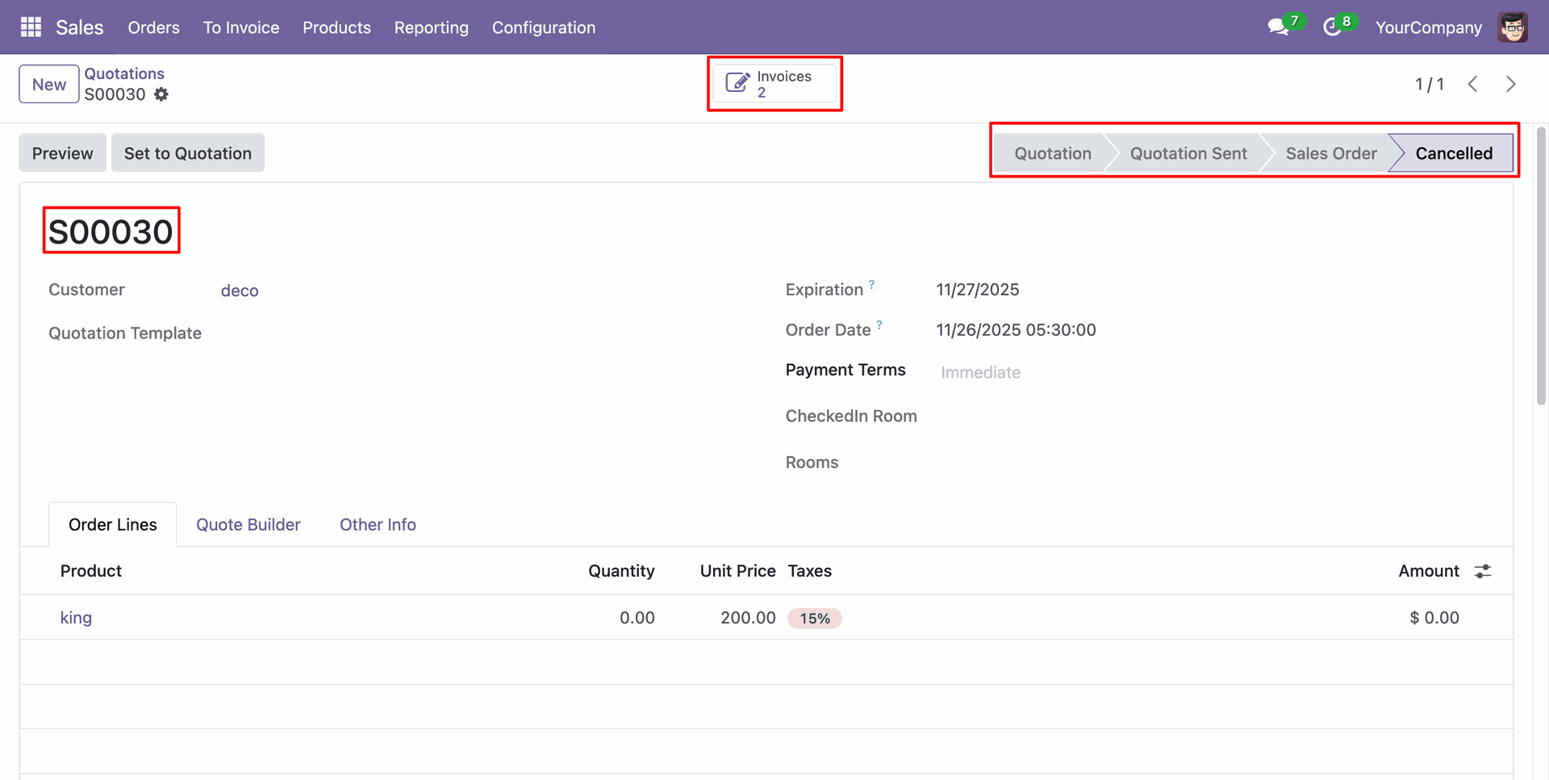This screenshot has width=1549, height=780.
Task: Expand the To Invoice menu
Action: point(241,27)
